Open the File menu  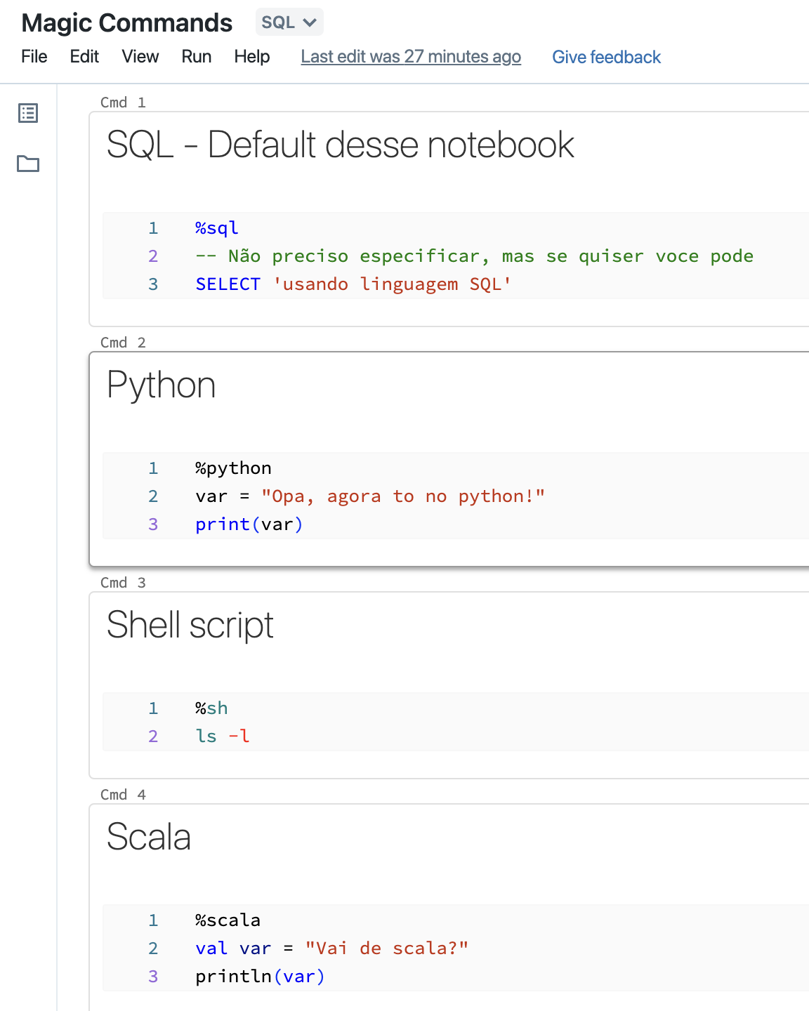pyautogui.click(x=34, y=57)
